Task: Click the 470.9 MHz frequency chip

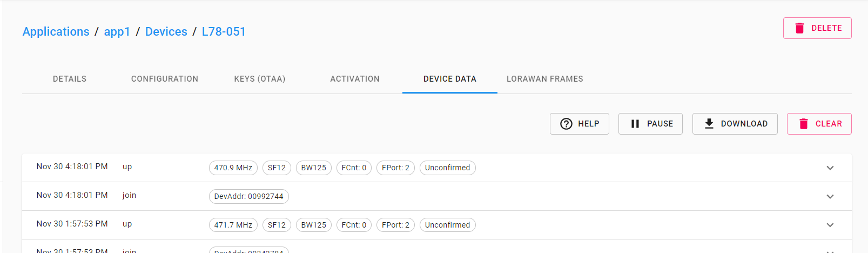Action: [233, 168]
